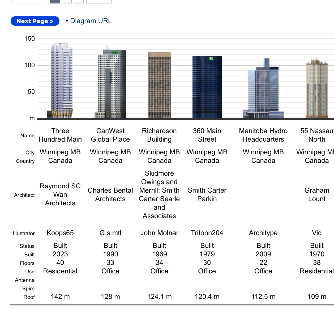The height and width of the screenshot is (309, 334).
Task: Click the Richardson Building illustration
Action: tap(159, 86)
